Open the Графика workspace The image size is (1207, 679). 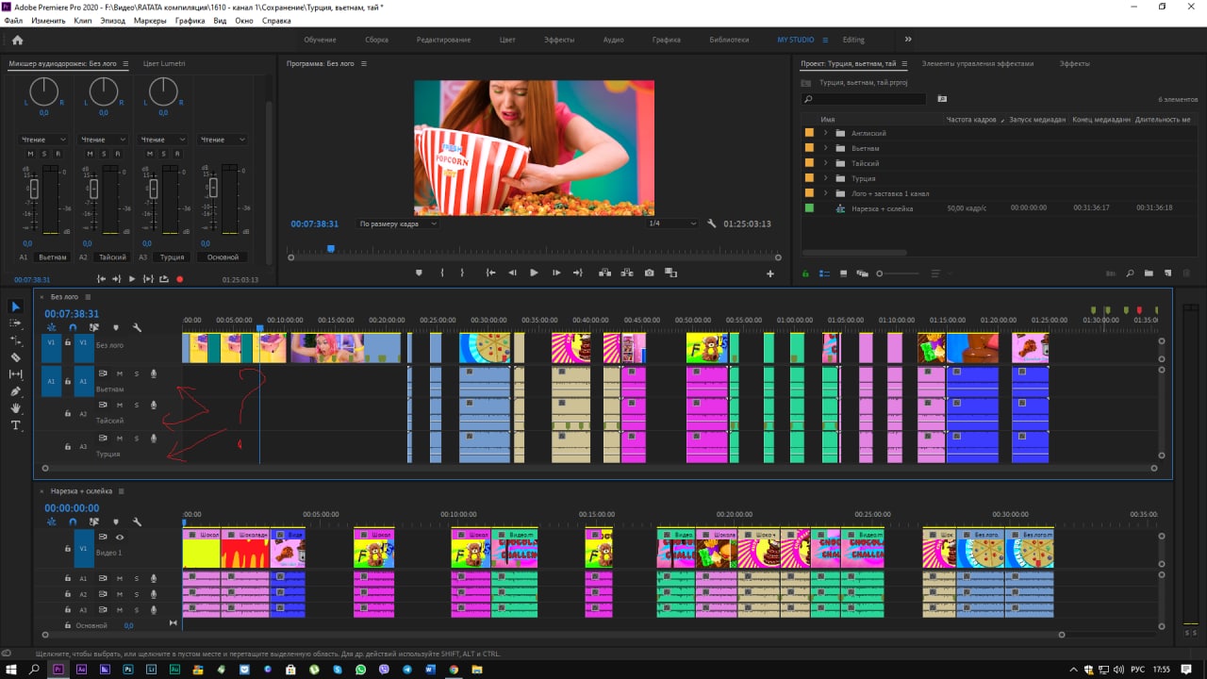tap(666, 40)
